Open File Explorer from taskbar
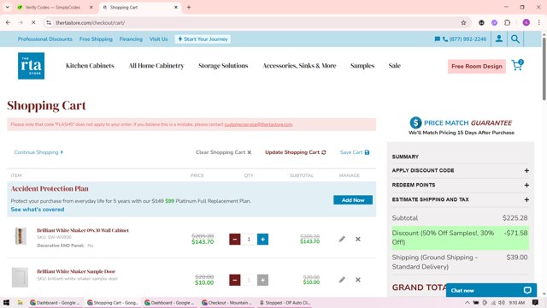This screenshot has width=547, height=308. [20, 302]
